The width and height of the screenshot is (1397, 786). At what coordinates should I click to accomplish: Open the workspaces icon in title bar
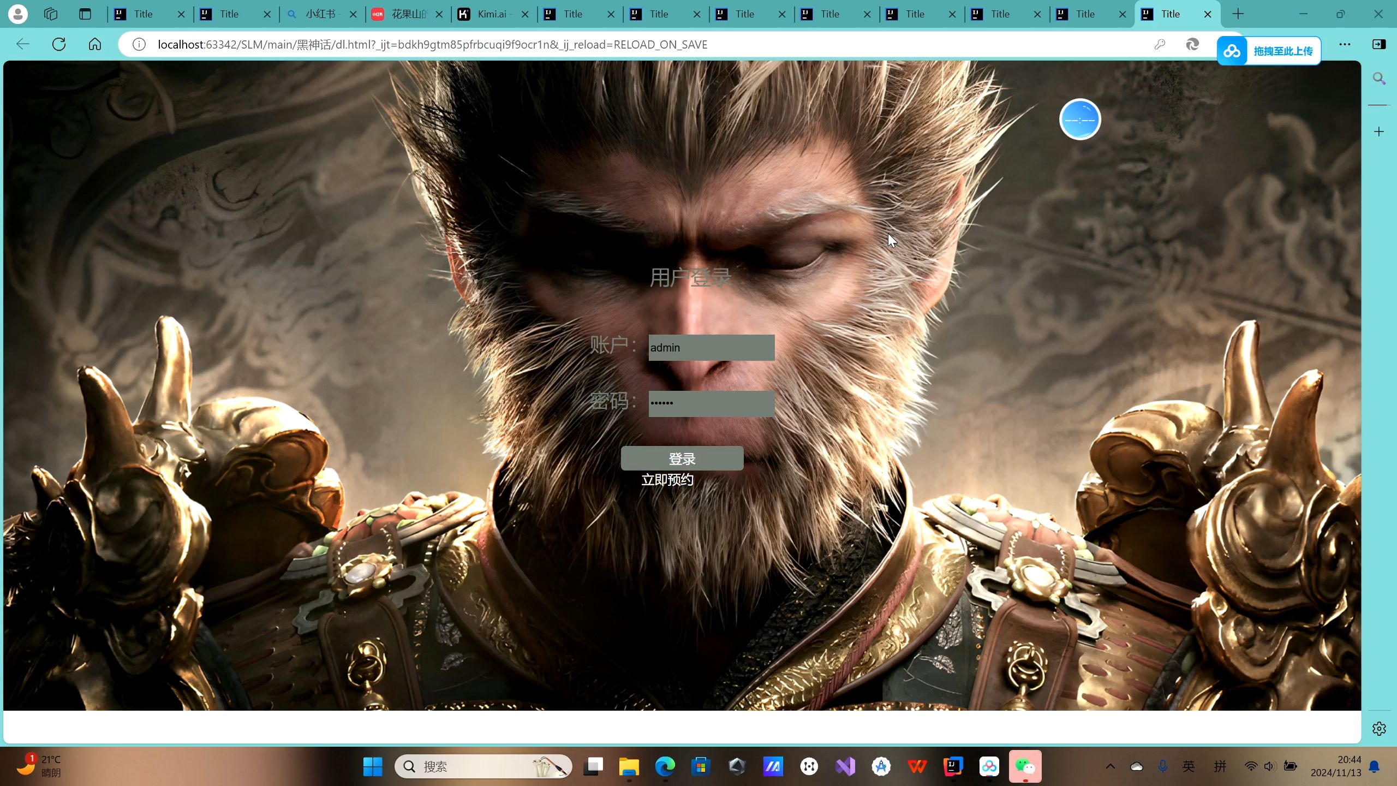coord(51,14)
